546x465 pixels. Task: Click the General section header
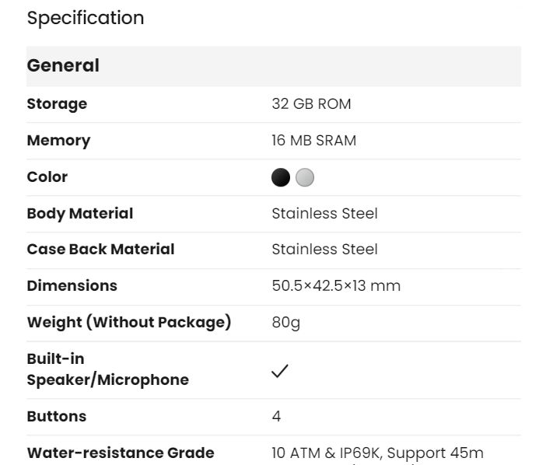click(64, 66)
